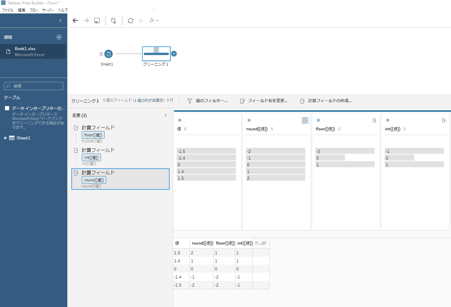Image resolution: width=451 pixels, height=307 pixels.
Task: Open フロー menu
Action: tap(34, 10)
